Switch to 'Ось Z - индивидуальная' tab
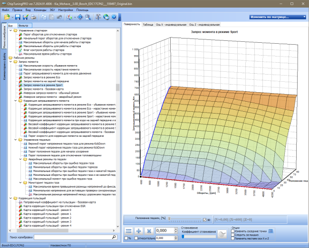Screen dimensions: 309x248 [x=204, y=25]
